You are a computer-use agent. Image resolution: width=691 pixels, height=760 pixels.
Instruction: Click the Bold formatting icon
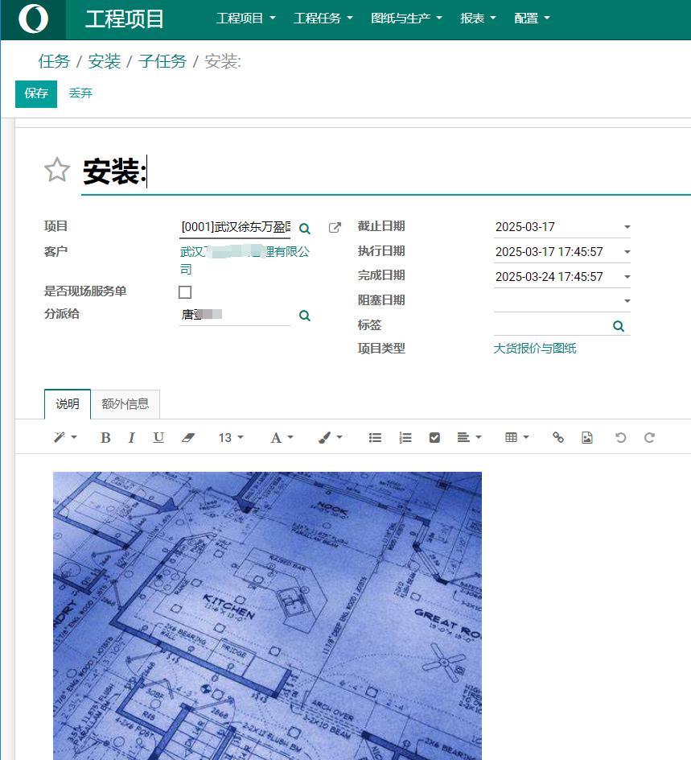click(x=105, y=437)
